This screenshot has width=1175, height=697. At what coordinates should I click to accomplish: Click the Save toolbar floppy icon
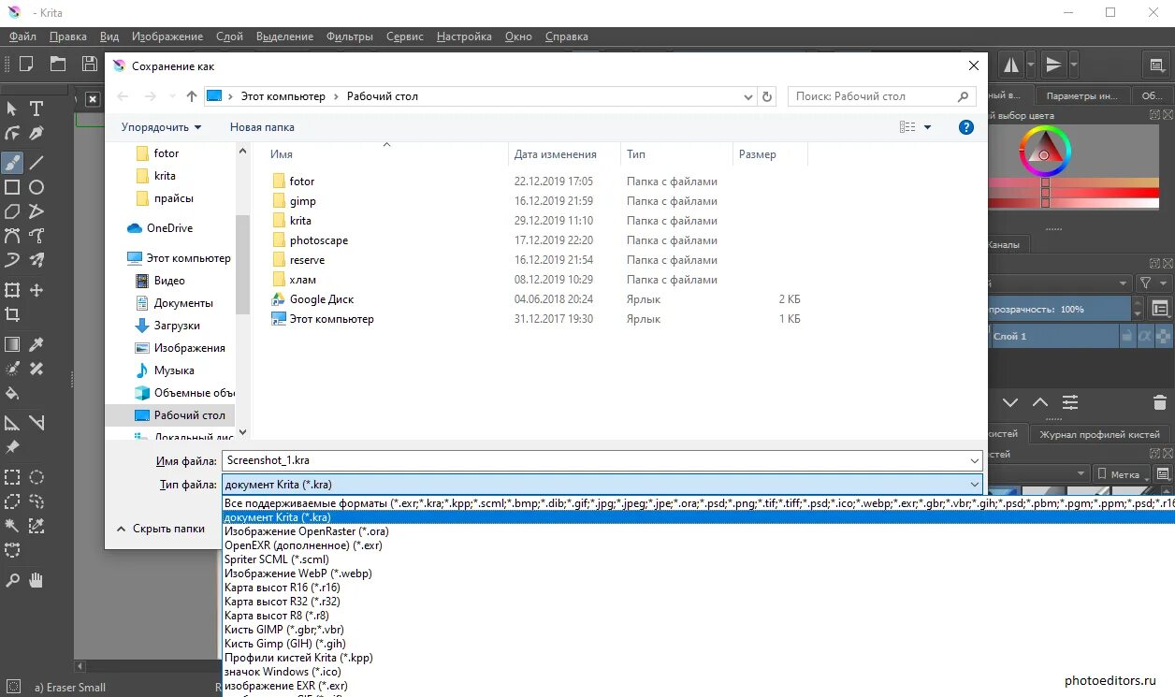click(90, 64)
